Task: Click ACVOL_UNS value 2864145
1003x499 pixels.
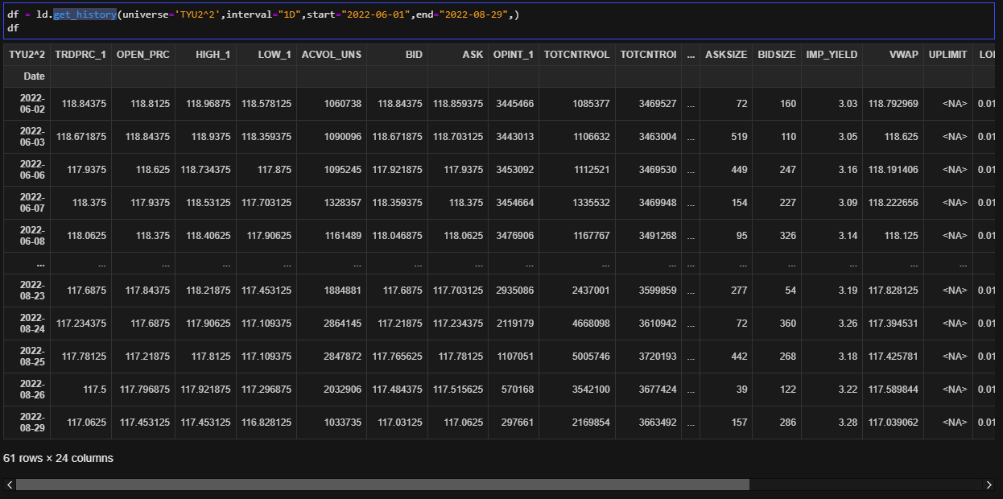Action: tap(341, 324)
